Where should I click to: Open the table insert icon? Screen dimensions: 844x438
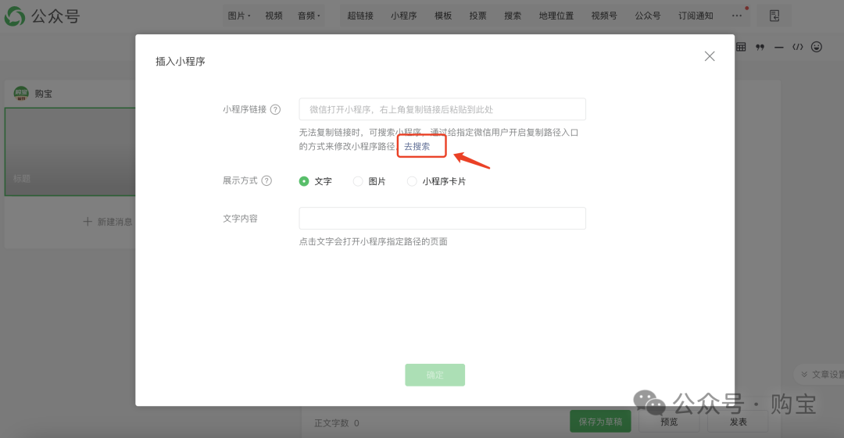click(741, 47)
